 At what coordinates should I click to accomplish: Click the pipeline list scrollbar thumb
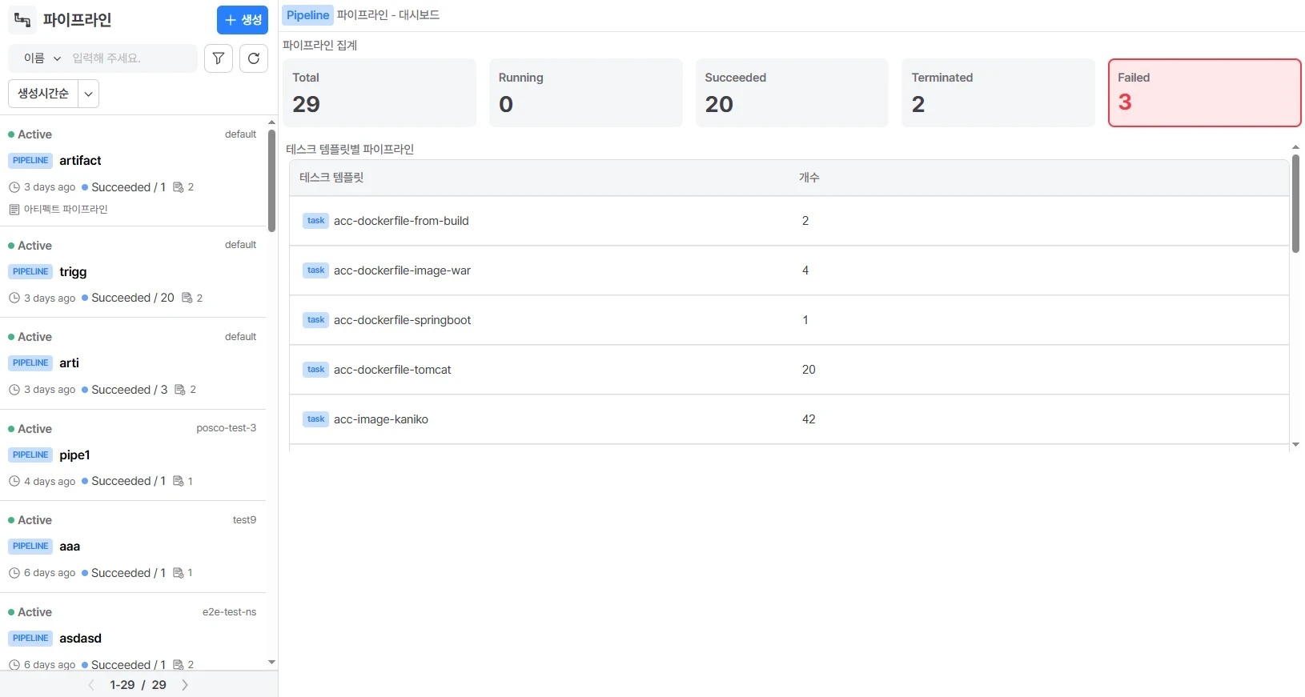tap(271, 181)
